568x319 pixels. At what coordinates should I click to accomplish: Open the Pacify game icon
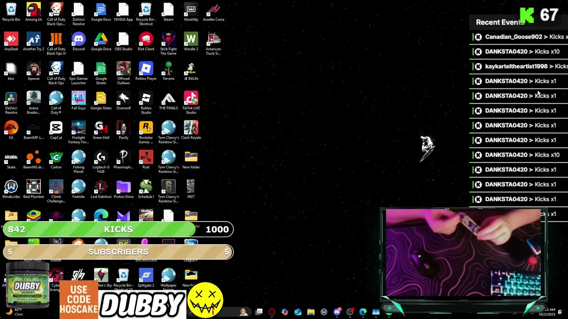click(x=123, y=130)
